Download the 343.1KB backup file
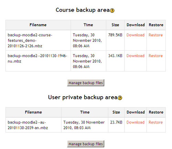 pyautogui.click(x=136, y=56)
